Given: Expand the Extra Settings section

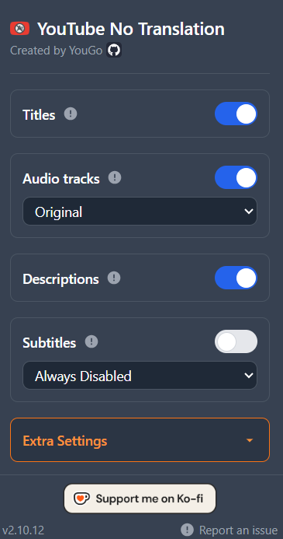Looking at the screenshot, I should 140,440.
